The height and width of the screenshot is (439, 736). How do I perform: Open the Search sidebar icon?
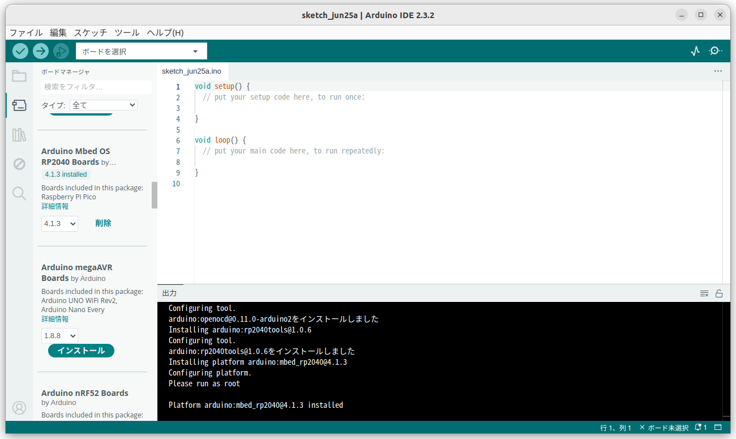tap(19, 193)
